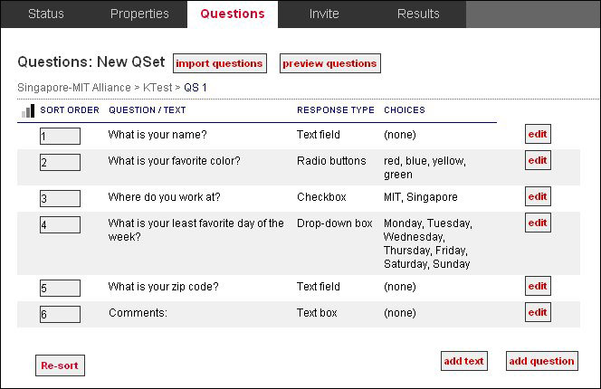Switch to the Status tab
This screenshot has height=389, width=601.
[46, 14]
